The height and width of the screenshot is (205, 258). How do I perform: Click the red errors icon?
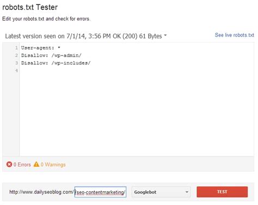click(x=9, y=164)
